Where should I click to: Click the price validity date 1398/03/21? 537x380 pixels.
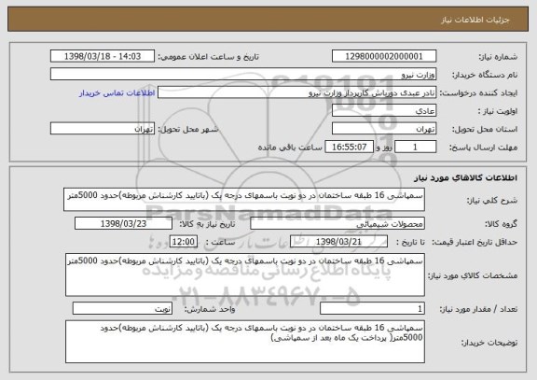pos(338,242)
